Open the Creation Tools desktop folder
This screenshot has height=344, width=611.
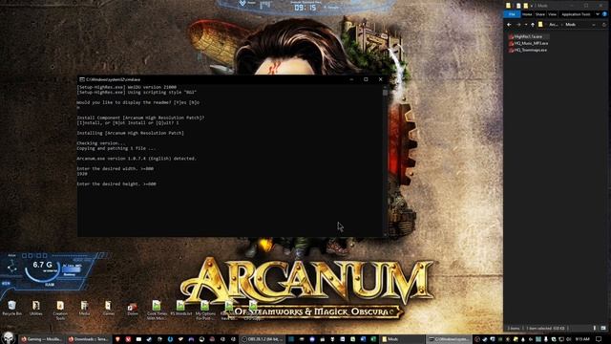[60, 310]
